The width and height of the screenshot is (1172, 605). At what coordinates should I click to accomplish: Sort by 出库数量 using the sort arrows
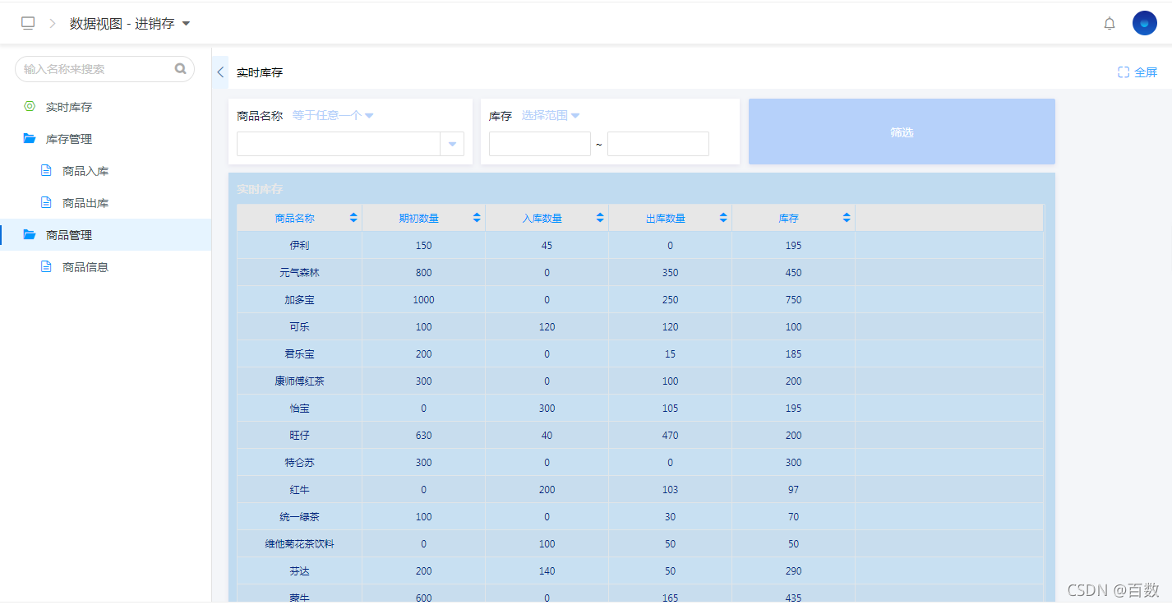coord(723,218)
